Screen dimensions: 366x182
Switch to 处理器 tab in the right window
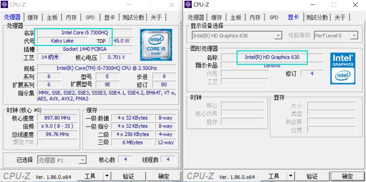tap(196, 17)
